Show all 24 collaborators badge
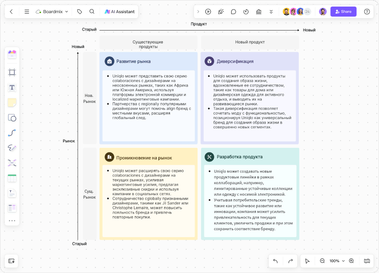The image size is (379, 273). pos(307,12)
